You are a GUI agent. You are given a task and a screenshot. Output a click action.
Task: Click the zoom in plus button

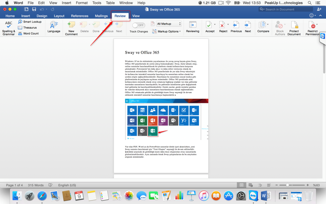pos(308,185)
